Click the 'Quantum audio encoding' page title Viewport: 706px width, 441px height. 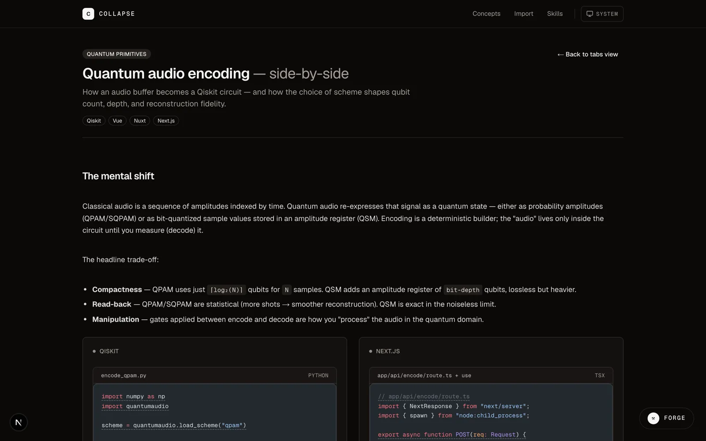point(166,74)
